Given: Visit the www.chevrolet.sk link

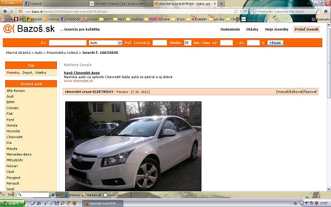Looking at the screenshot, I should [78, 81].
